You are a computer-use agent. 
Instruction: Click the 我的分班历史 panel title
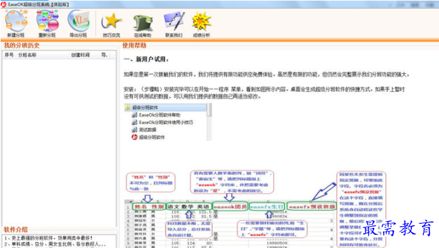click(21, 45)
